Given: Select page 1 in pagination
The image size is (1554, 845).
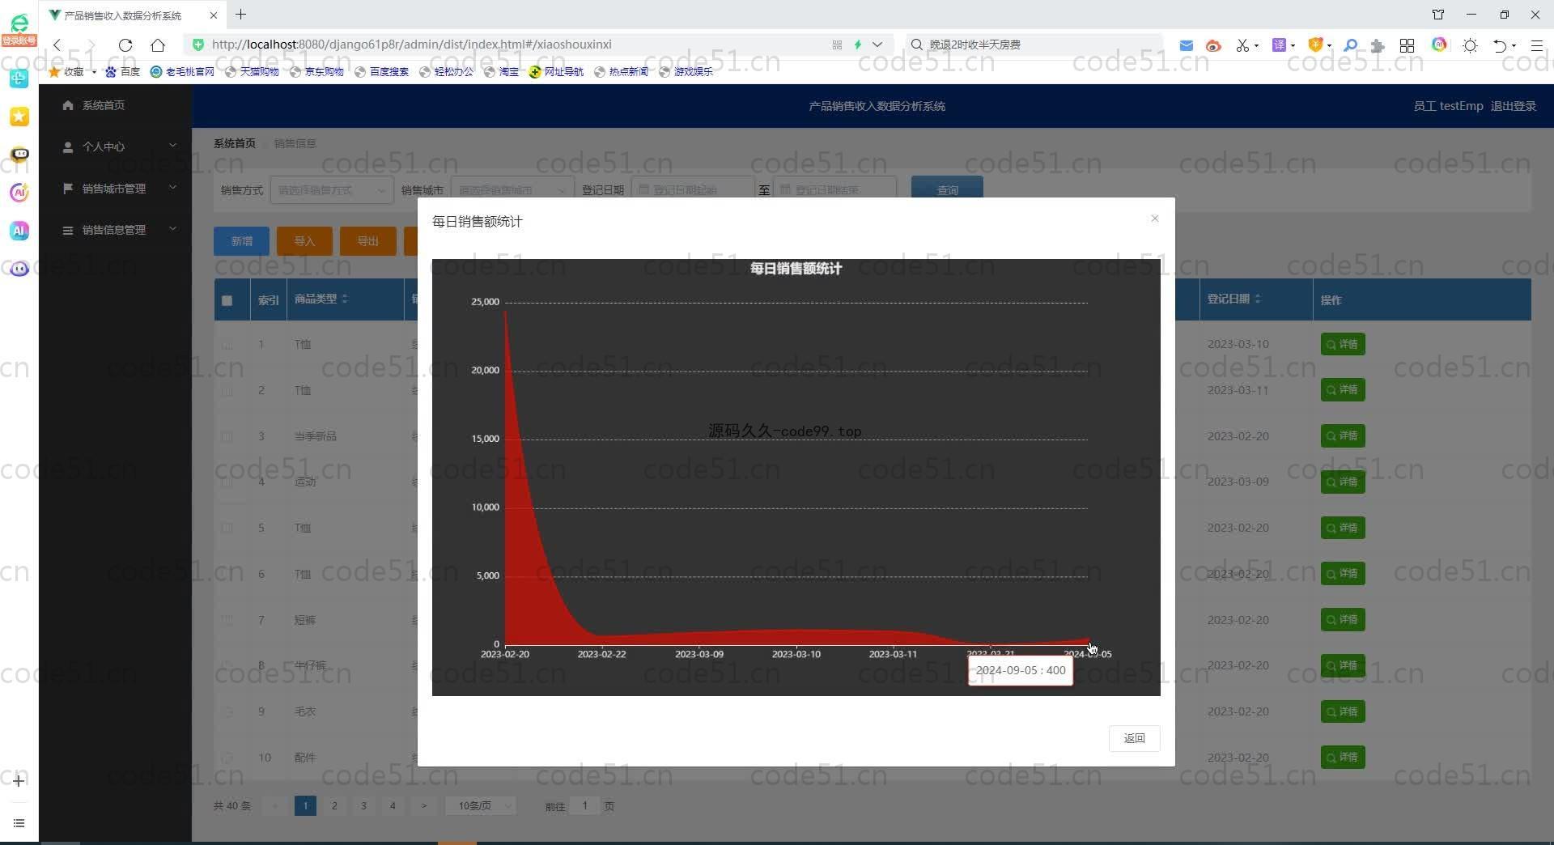Looking at the screenshot, I should (x=305, y=806).
